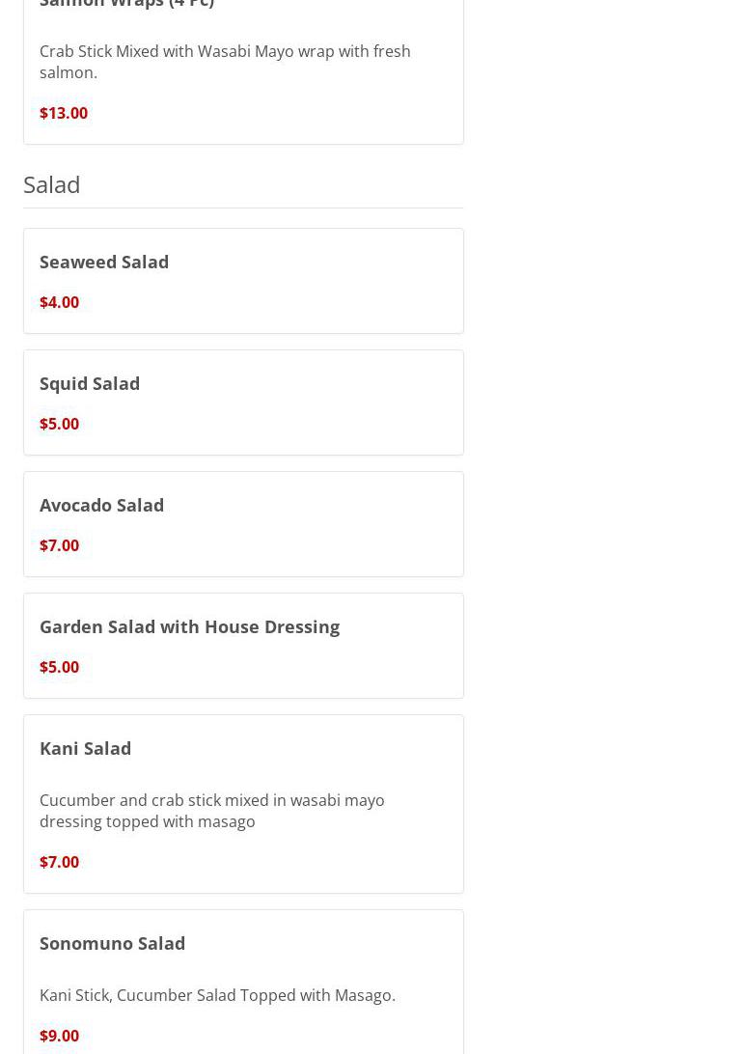The width and height of the screenshot is (743, 1054).
Task: Click the $4.00 Seaweed Salad price
Action: tap(59, 302)
